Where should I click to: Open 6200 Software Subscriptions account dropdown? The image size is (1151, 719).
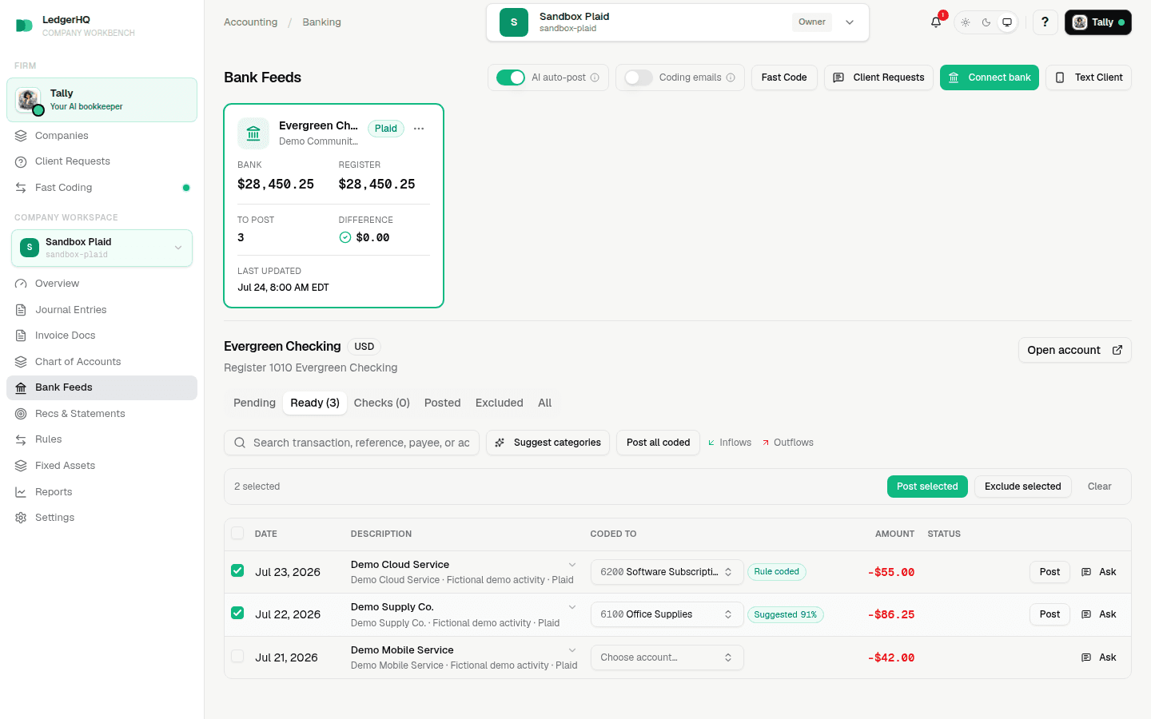(667, 572)
